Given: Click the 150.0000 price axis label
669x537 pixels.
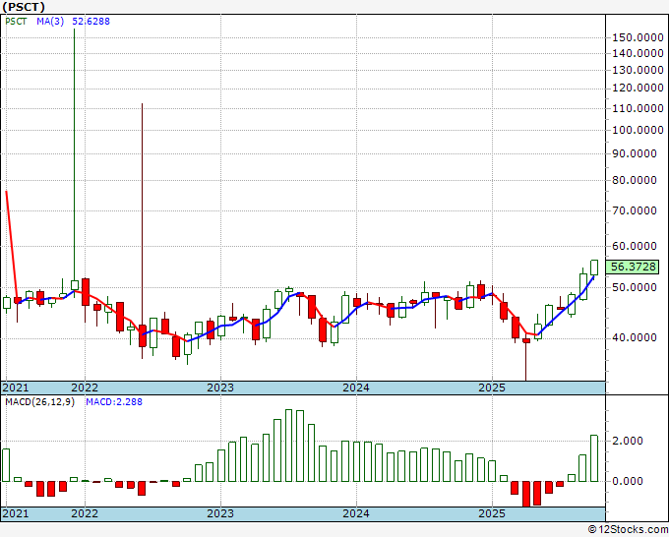Looking at the screenshot, I should click(638, 38).
